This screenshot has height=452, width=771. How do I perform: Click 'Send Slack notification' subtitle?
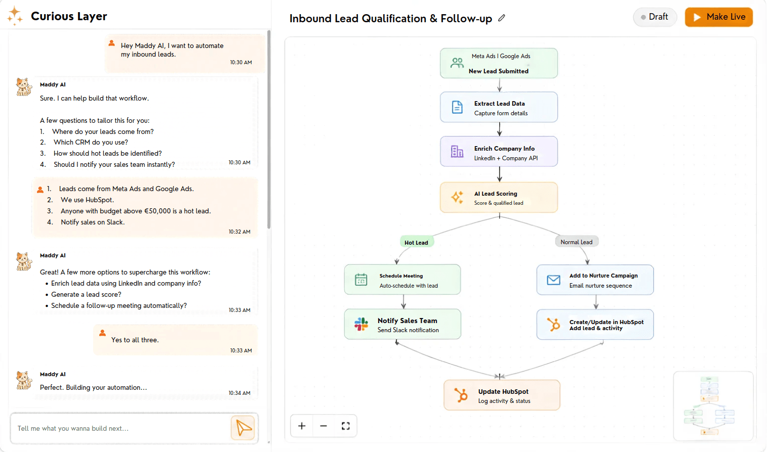(408, 330)
